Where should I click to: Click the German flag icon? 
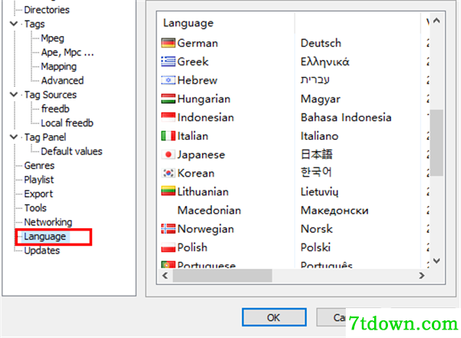pos(168,43)
